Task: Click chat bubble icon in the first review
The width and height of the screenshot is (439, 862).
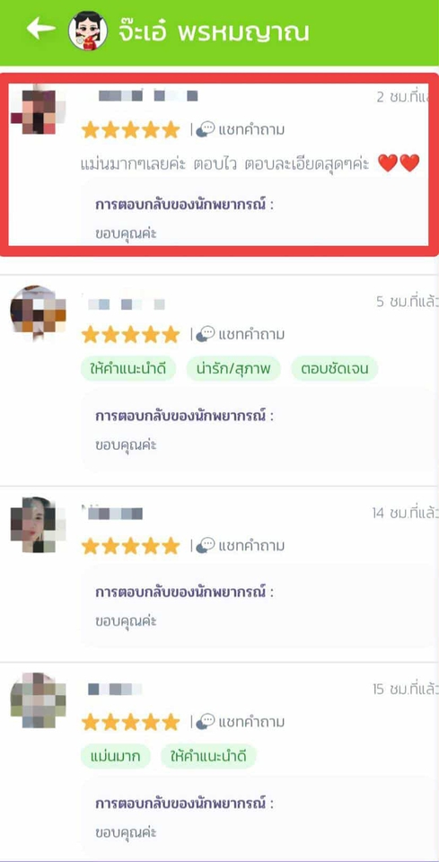Action: pos(206,129)
